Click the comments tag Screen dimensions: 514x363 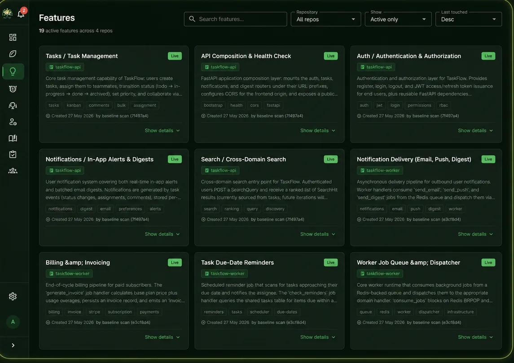[99, 105]
